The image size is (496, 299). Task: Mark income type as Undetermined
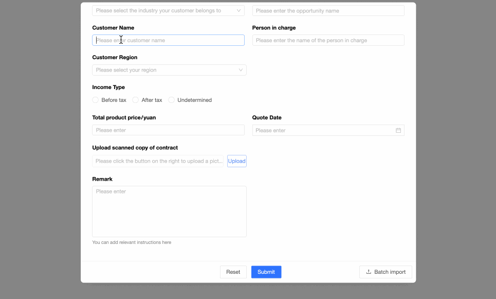172,100
